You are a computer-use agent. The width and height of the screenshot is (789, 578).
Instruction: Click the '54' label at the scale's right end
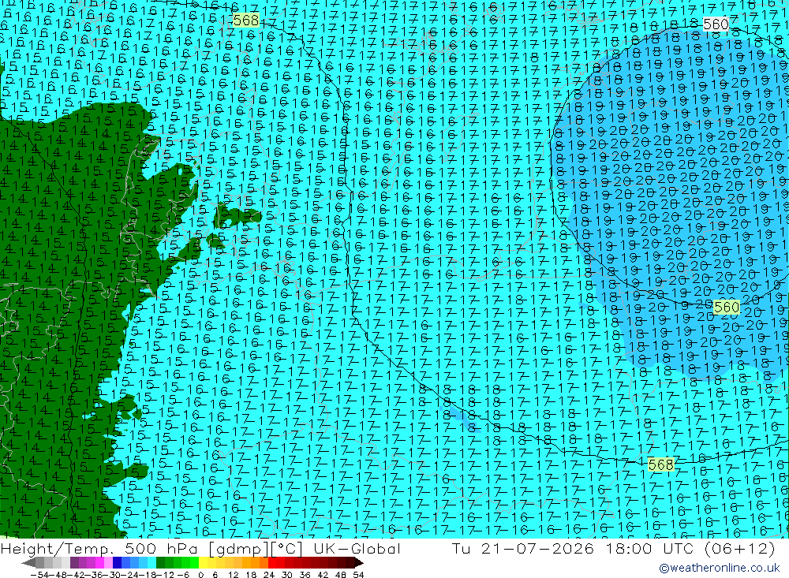tap(358, 575)
